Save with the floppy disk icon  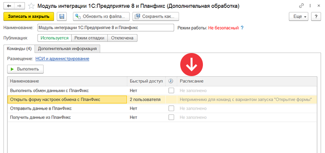point(61,16)
